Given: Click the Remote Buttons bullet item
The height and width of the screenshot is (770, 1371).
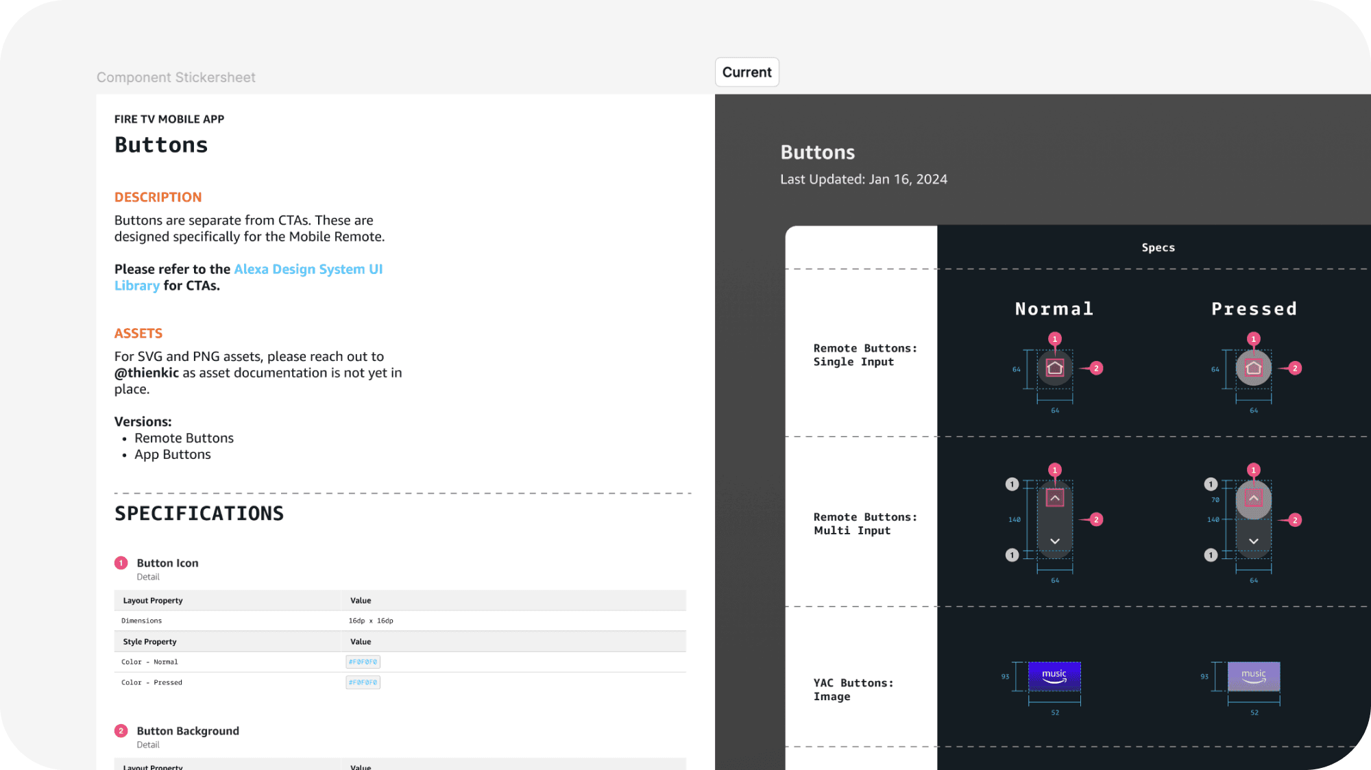Looking at the screenshot, I should point(184,438).
